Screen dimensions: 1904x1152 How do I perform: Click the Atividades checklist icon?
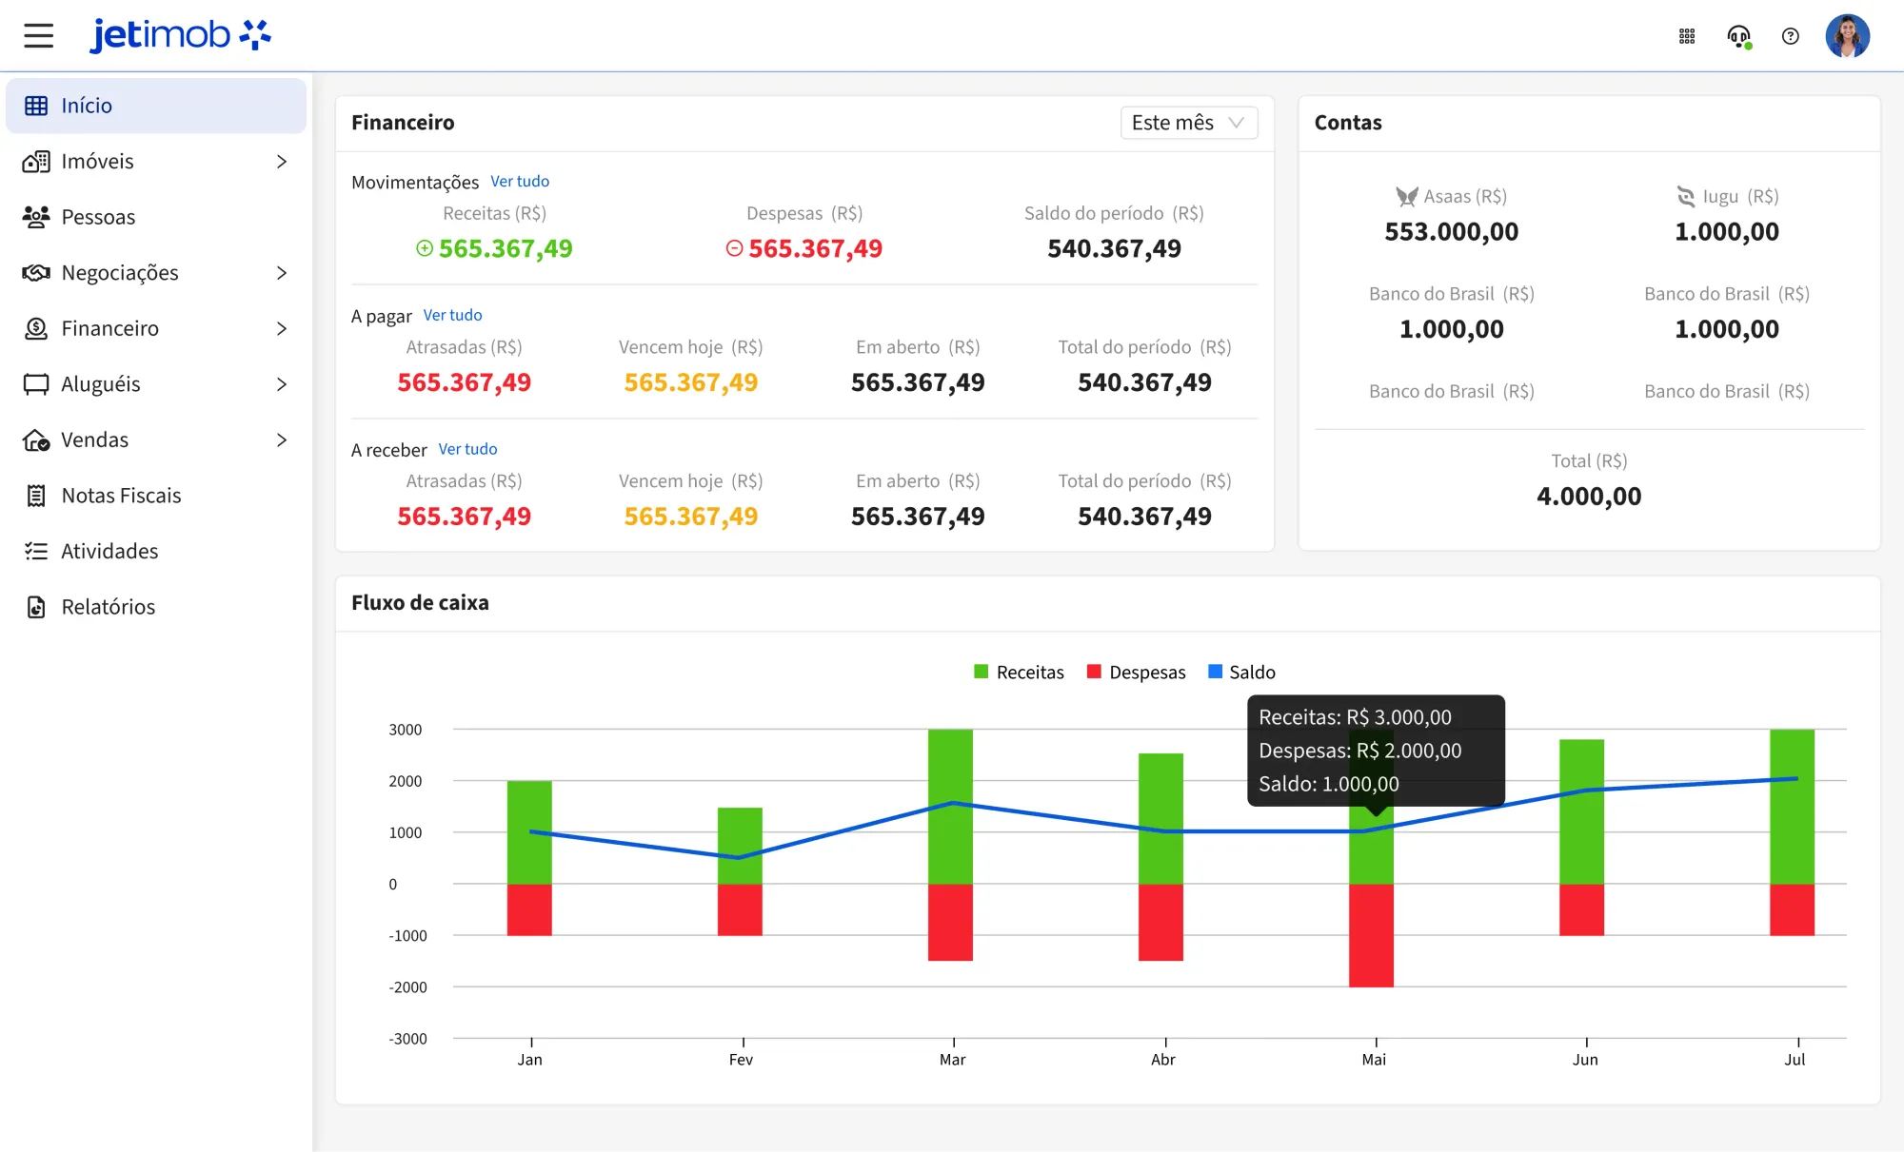point(36,551)
